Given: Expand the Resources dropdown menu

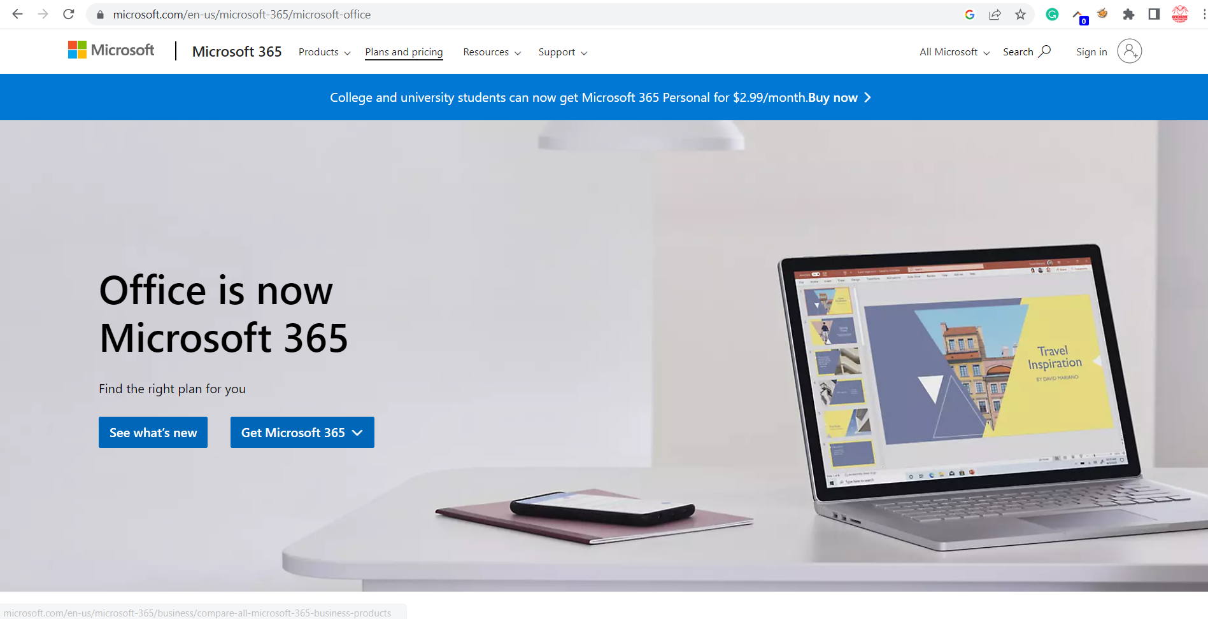Looking at the screenshot, I should click(x=492, y=52).
